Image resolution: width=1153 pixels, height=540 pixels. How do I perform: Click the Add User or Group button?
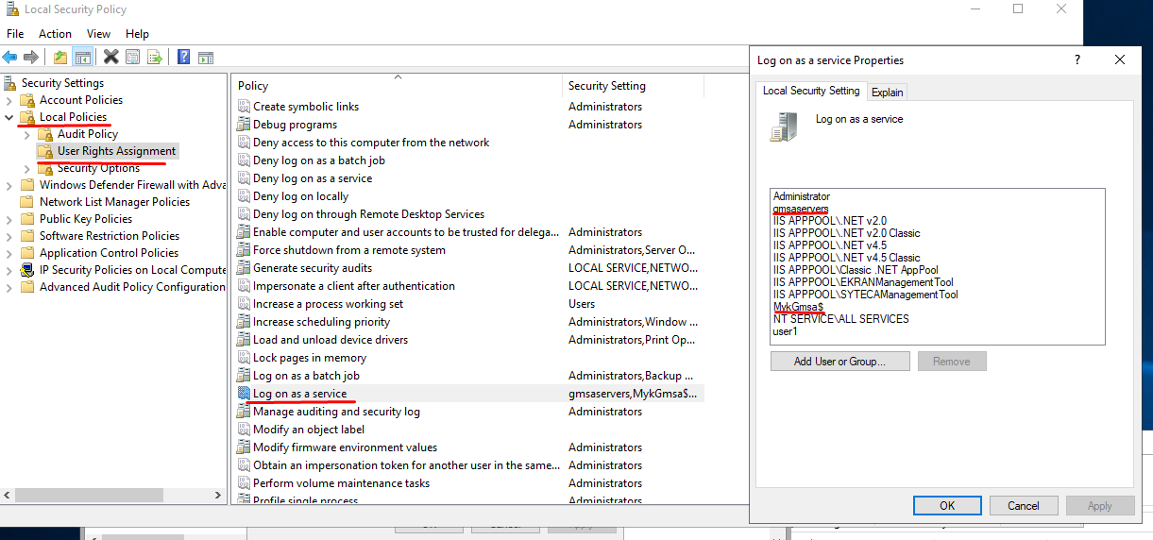click(x=839, y=362)
